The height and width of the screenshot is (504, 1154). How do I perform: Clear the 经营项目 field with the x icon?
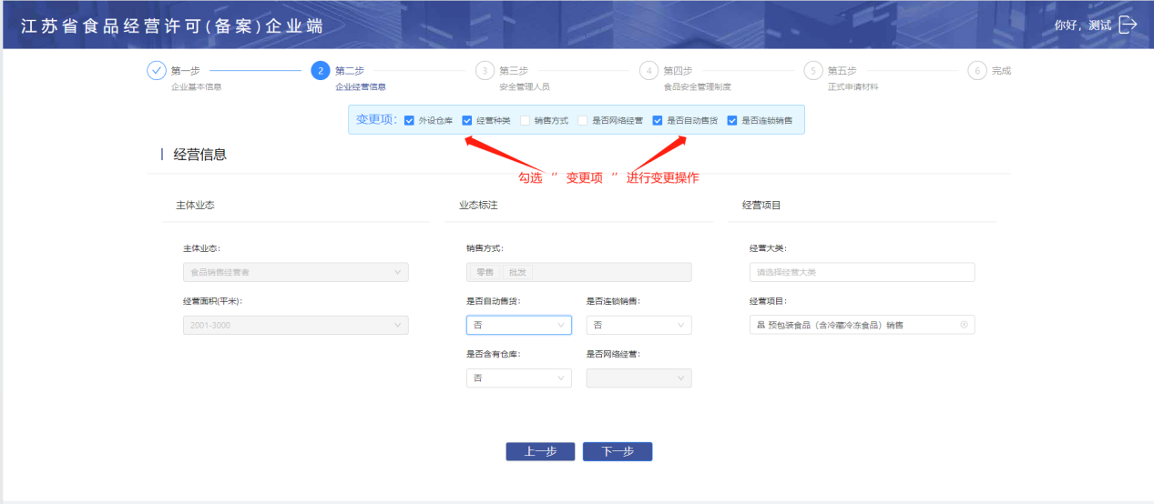[x=965, y=325]
